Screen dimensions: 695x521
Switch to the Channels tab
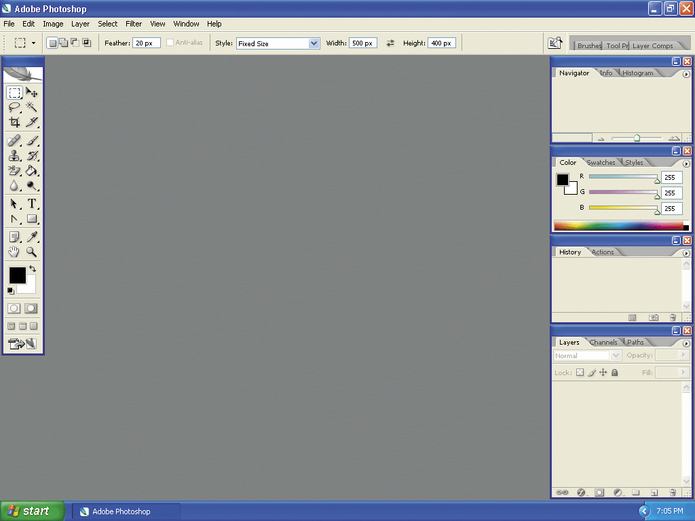(603, 343)
